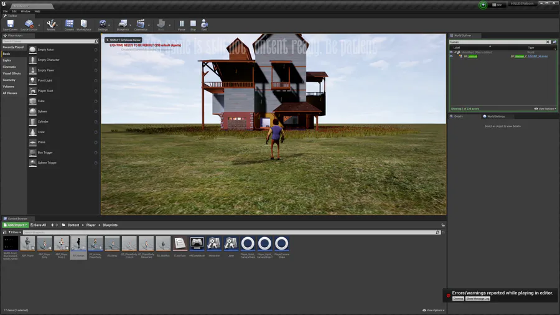Click the Edit BP_Human link
This screenshot has width=560, height=315.
click(538, 56)
